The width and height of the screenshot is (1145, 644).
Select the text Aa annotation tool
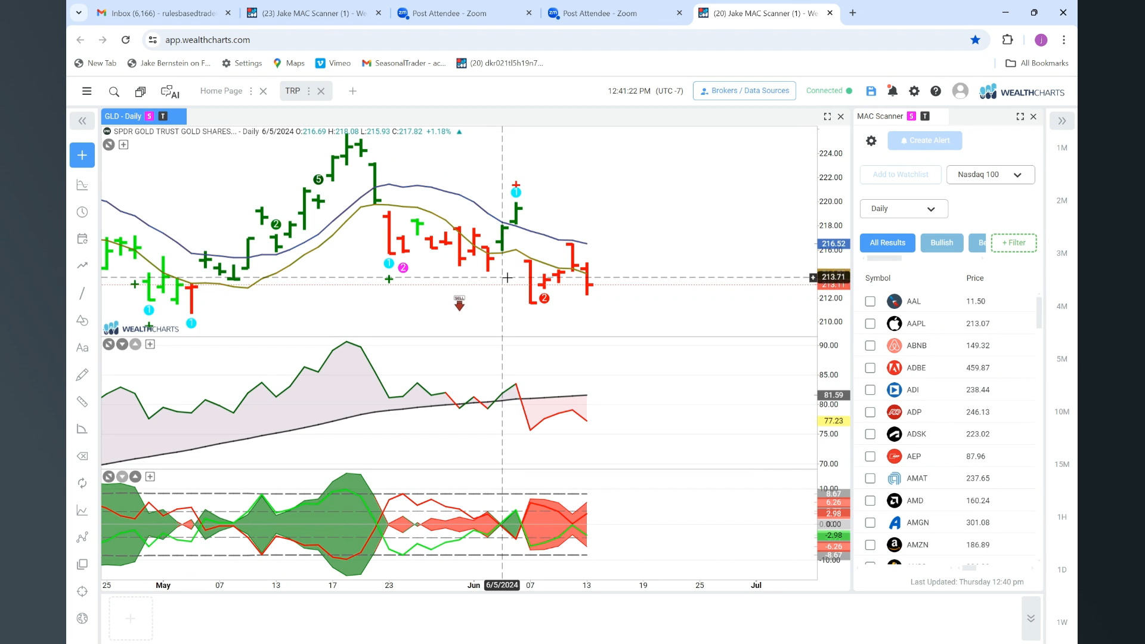(x=82, y=348)
